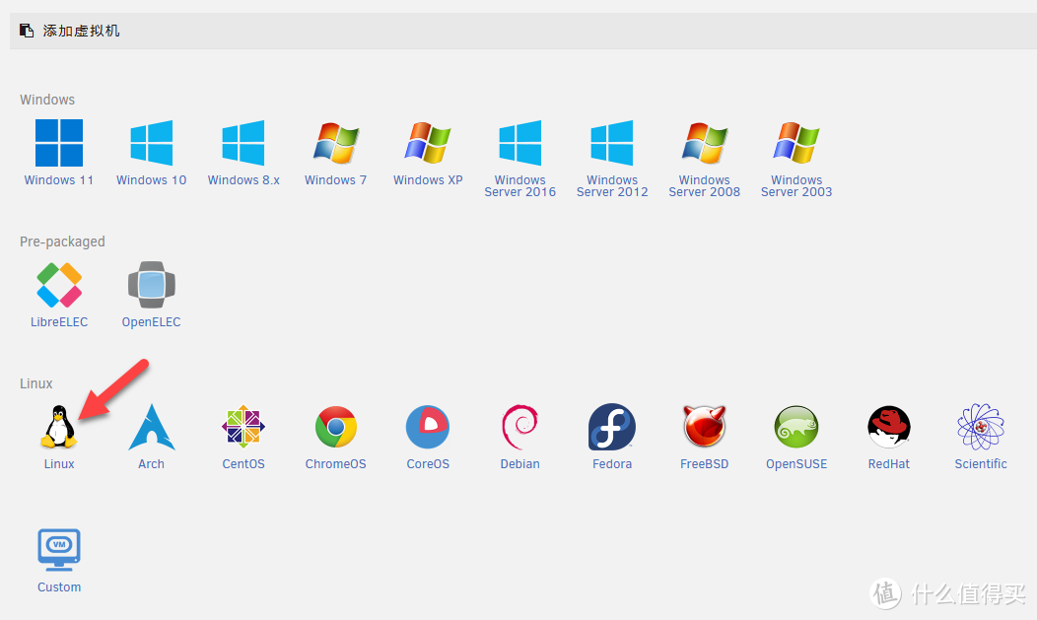Viewport: 1037px width, 620px height.
Task: Click the Linux penguin icon
Action: [59, 427]
